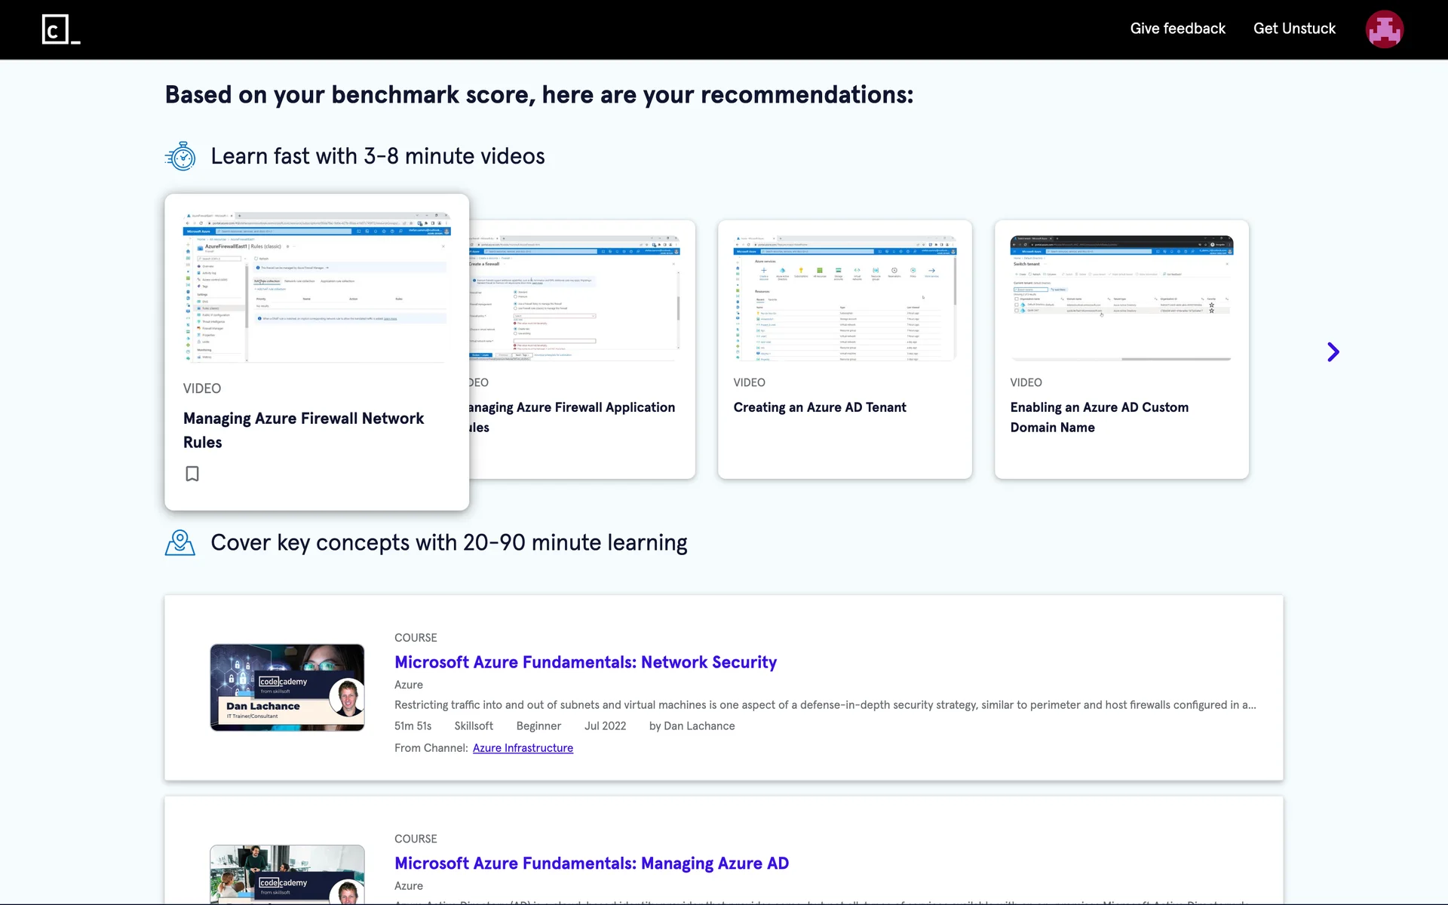Click the Azure AD Tenant video screenshot
Viewport: 1448px width, 905px height.
845,298
